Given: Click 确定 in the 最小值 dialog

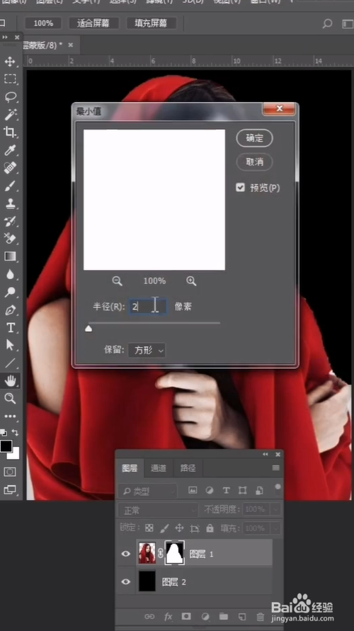Looking at the screenshot, I should pyautogui.click(x=255, y=138).
